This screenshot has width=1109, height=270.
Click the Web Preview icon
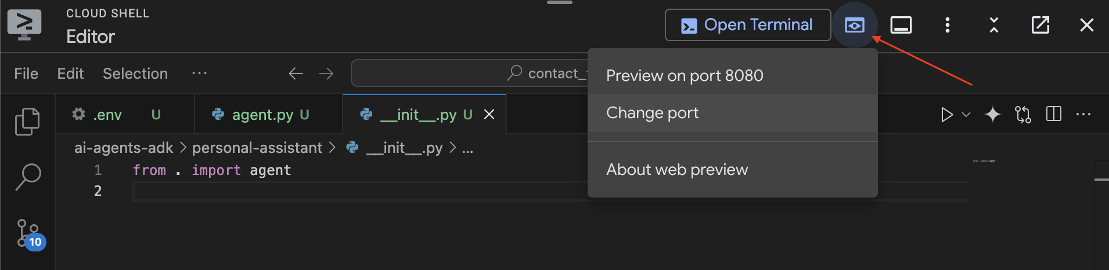[854, 25]
